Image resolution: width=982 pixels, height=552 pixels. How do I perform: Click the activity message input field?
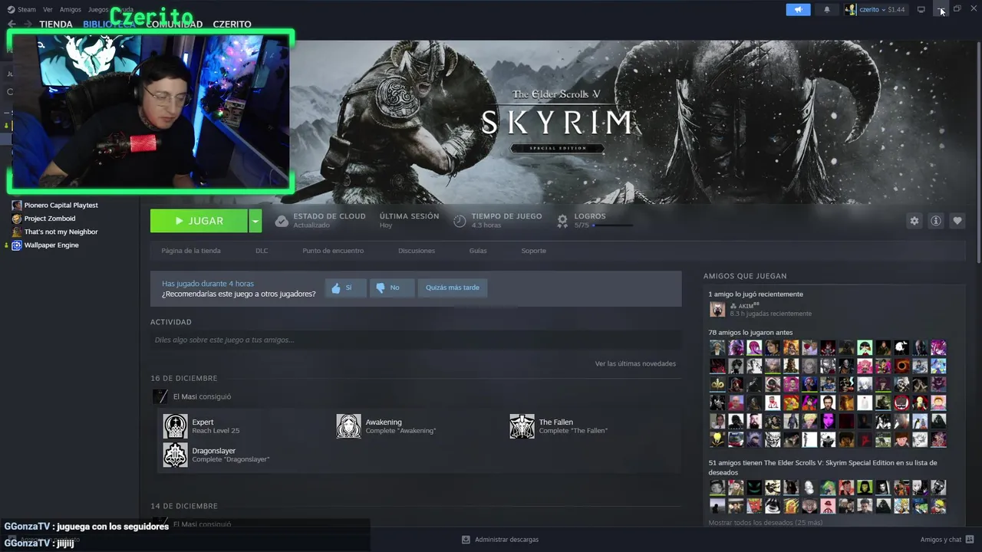[x=416, y=340]
